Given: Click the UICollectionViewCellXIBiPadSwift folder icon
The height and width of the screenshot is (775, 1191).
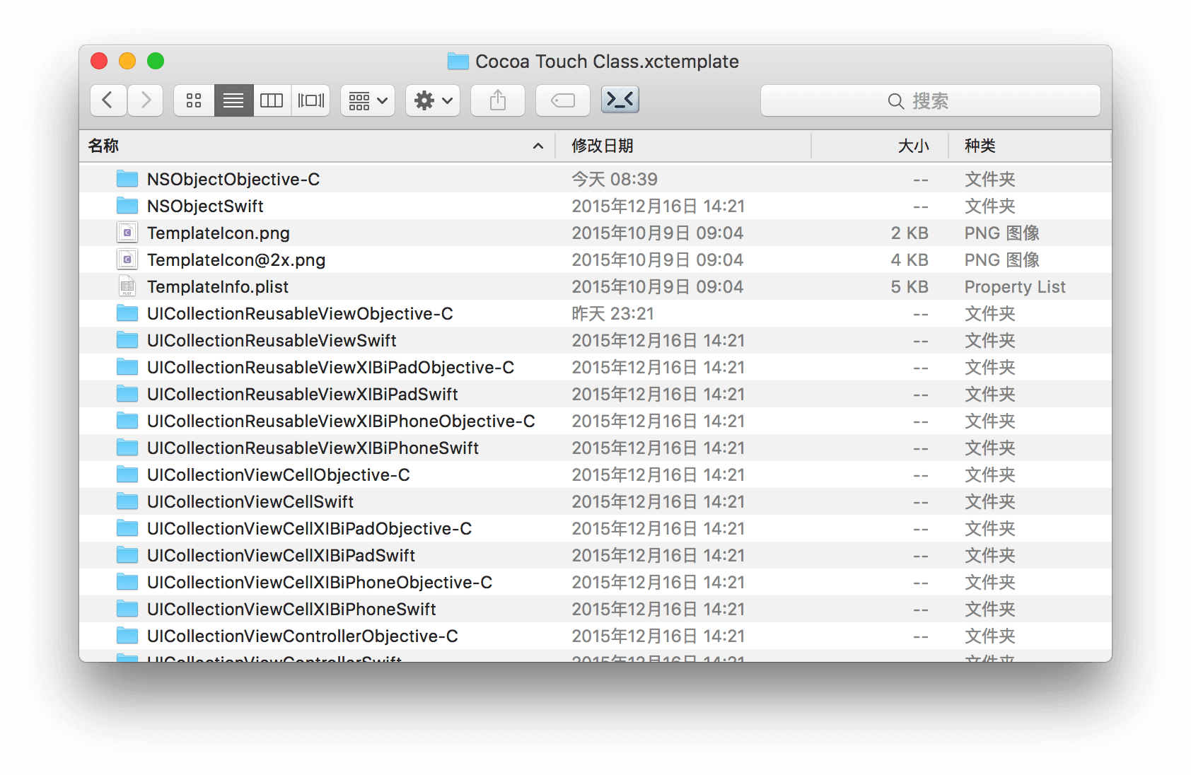Looking at the screenshot, I should tap(127, 555).
